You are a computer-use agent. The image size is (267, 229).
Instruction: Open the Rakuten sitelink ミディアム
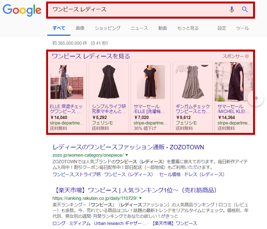click(80, 223)
